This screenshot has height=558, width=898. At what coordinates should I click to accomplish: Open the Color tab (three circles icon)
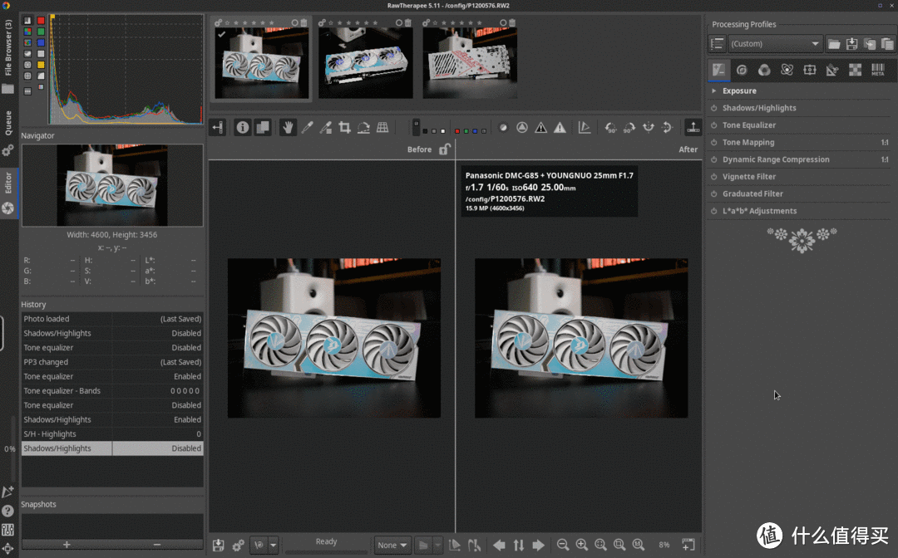coord(764,71)
